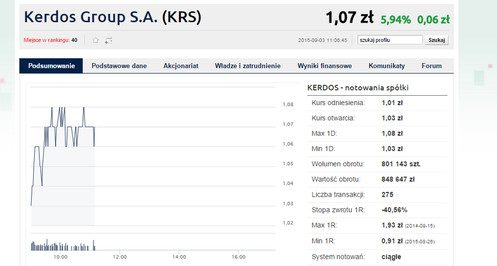Click the 2015-09-03 11:06:45 timestamp

point(323,40)
